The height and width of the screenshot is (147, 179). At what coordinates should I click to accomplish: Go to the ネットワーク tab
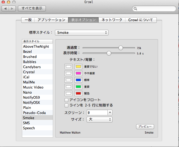pyautogui.click(x=112, y=20)
